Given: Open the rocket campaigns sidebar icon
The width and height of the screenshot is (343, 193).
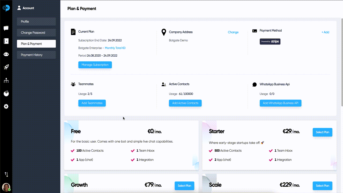Looking at the screenshot, I should 6,67.
